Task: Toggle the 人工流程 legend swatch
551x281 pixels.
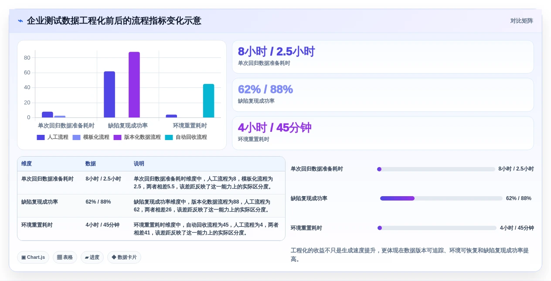Action: (41, 137)
